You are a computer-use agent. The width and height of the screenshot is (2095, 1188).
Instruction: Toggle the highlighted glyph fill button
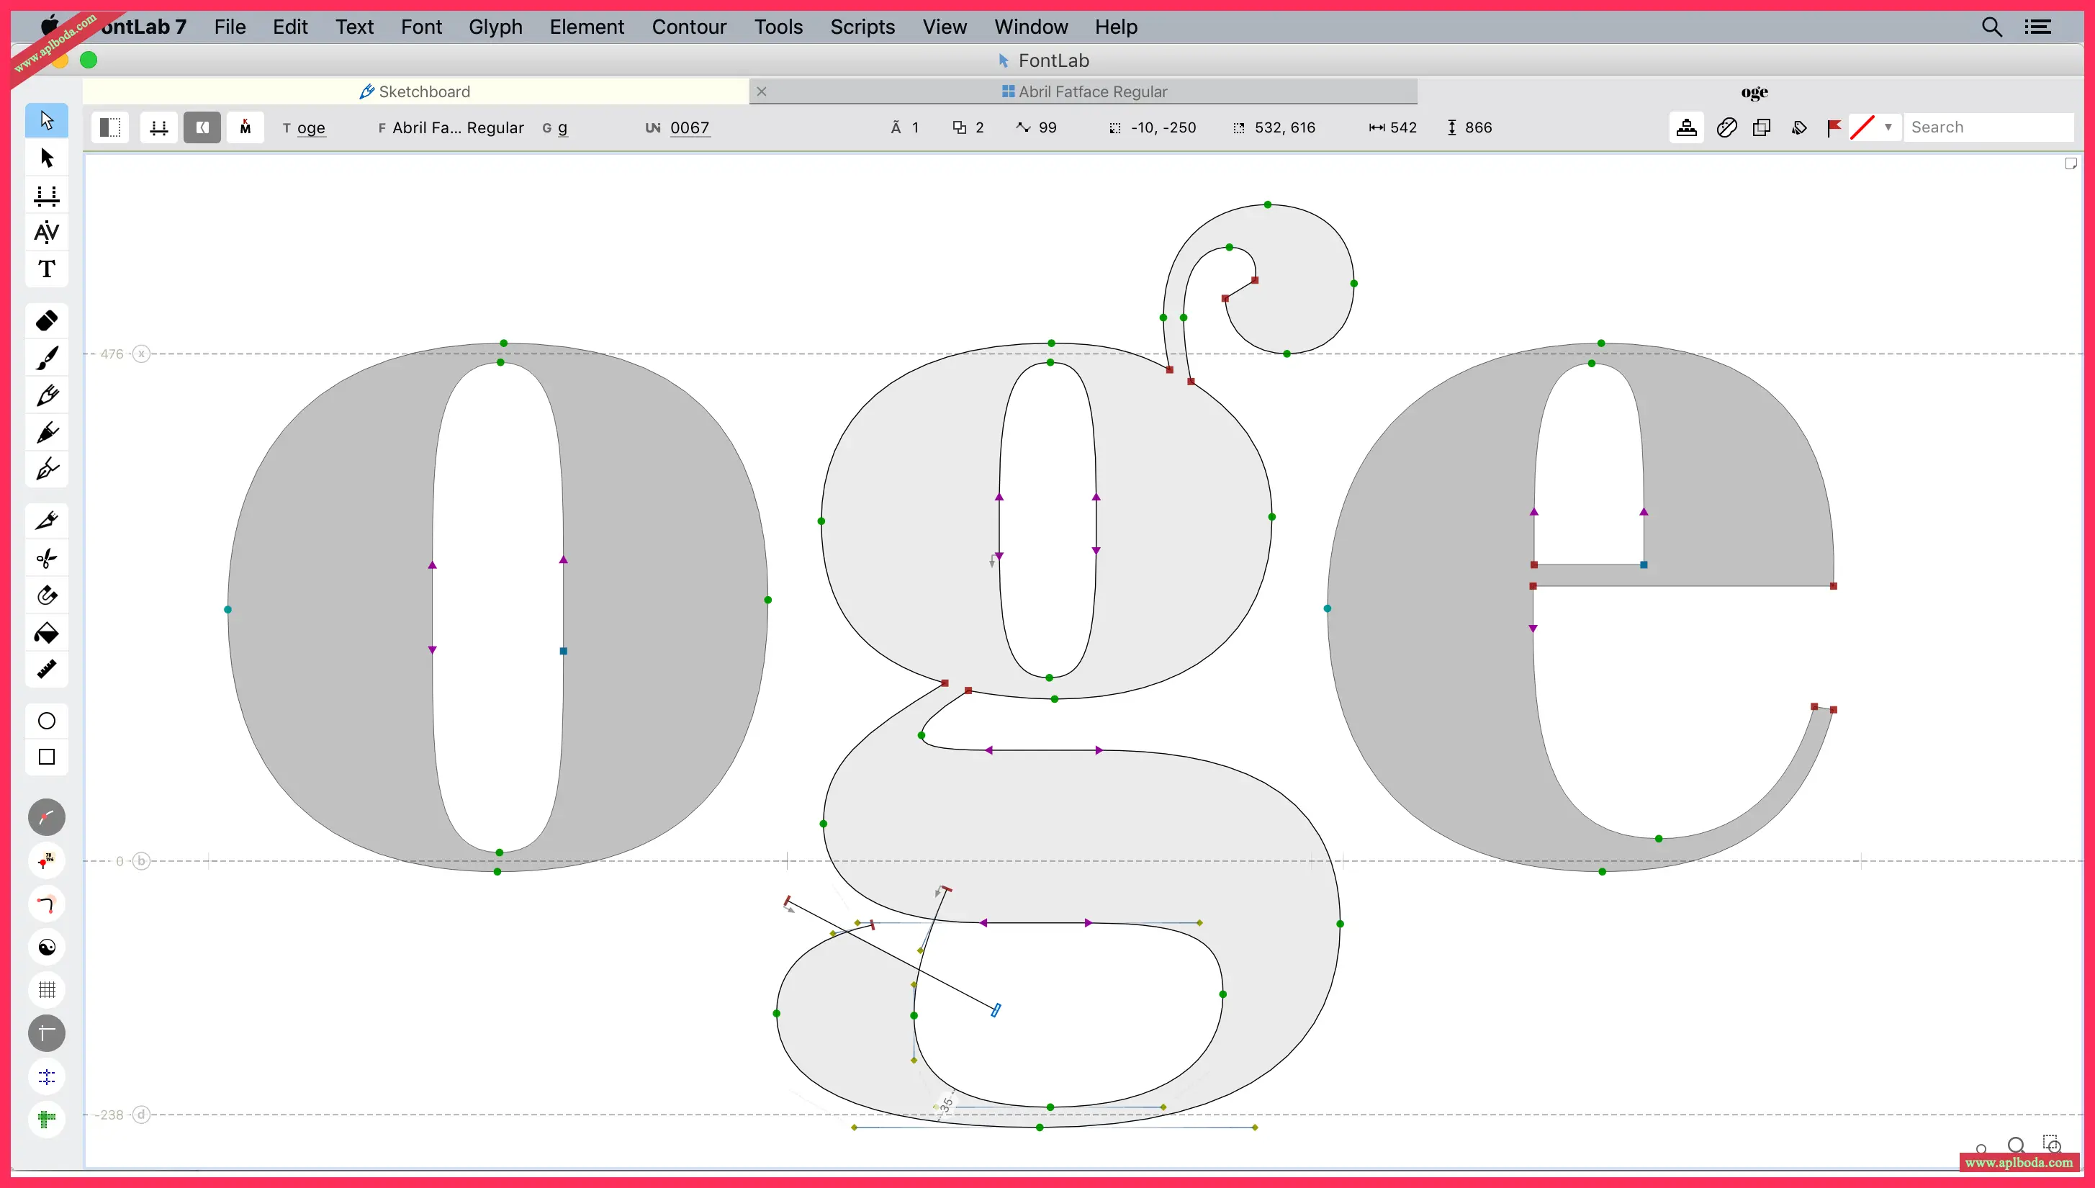point(202,127)
